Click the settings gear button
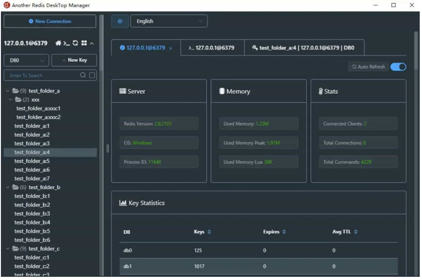The height and width of the screenshot is (280, 422). pyautogui.click(x=120, y=21)
